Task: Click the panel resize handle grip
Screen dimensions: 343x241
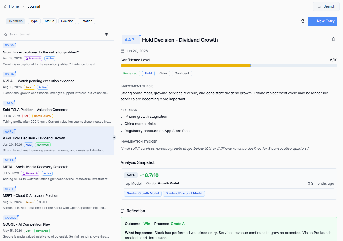Action: tap(114, 138)
